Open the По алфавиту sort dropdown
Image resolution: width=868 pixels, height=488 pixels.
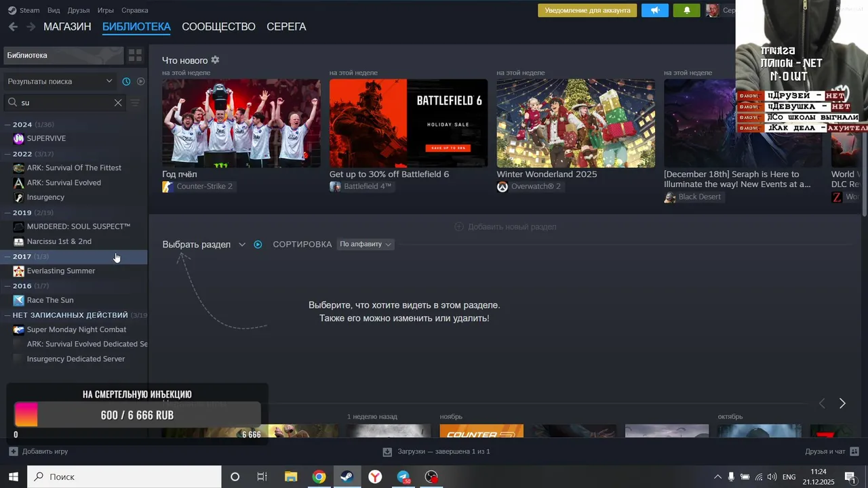(x=366, y=244)
